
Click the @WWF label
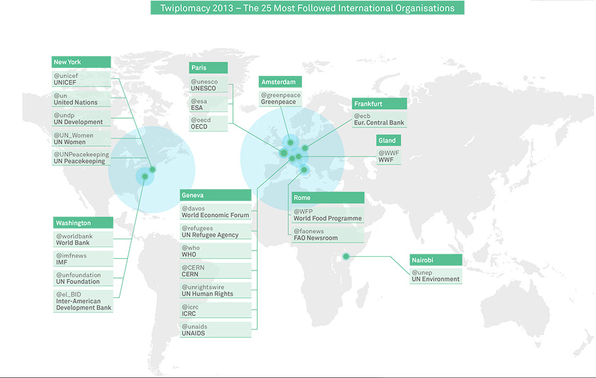point(388,156)
